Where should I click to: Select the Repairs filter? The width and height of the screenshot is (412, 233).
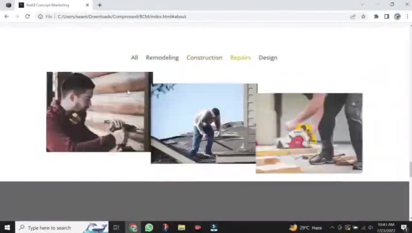coord(241,58)
